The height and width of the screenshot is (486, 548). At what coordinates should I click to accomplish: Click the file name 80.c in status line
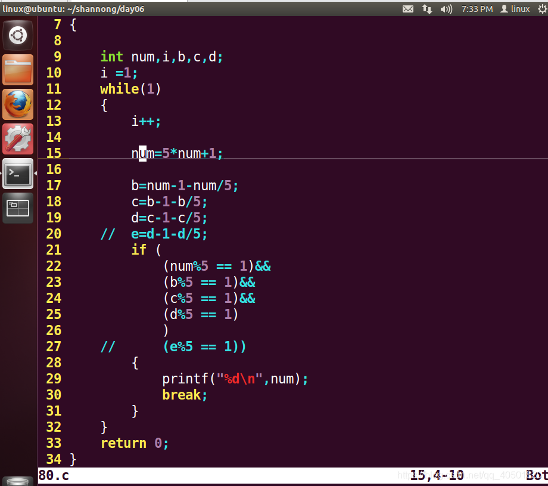tap(54, 475)
